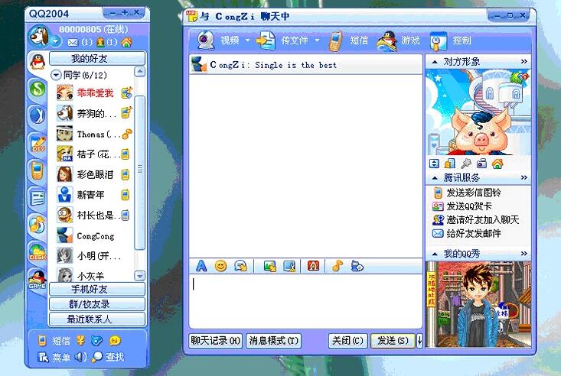
Task: Open the DISK network drive icon
Action: click(x=38, y=252)
